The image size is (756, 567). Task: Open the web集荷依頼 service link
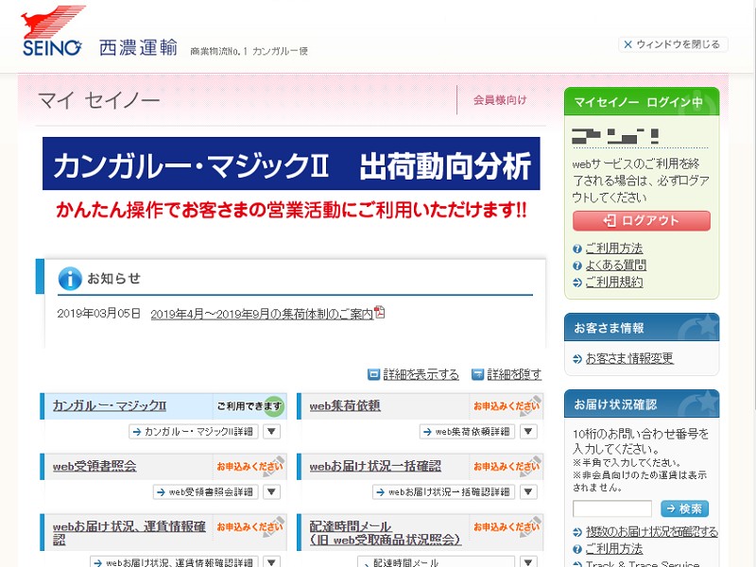(x=345, y=406)
